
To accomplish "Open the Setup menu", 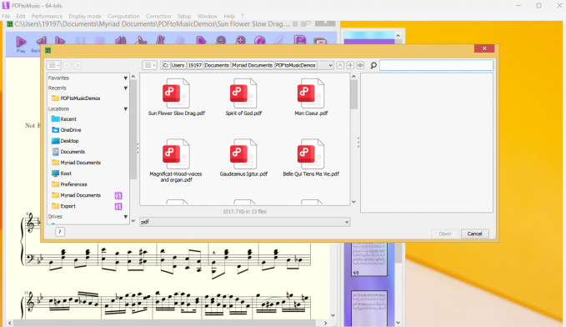I will pyautogui.click(x=183, y=16).
